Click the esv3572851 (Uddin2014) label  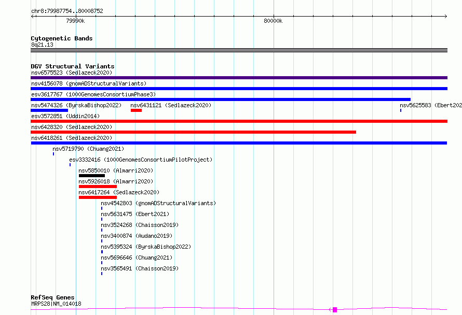pos(65,116)
